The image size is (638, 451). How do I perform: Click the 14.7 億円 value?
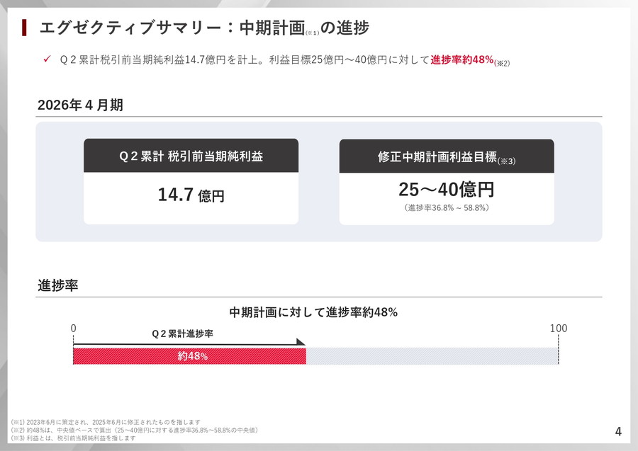[x=191, y=195]
